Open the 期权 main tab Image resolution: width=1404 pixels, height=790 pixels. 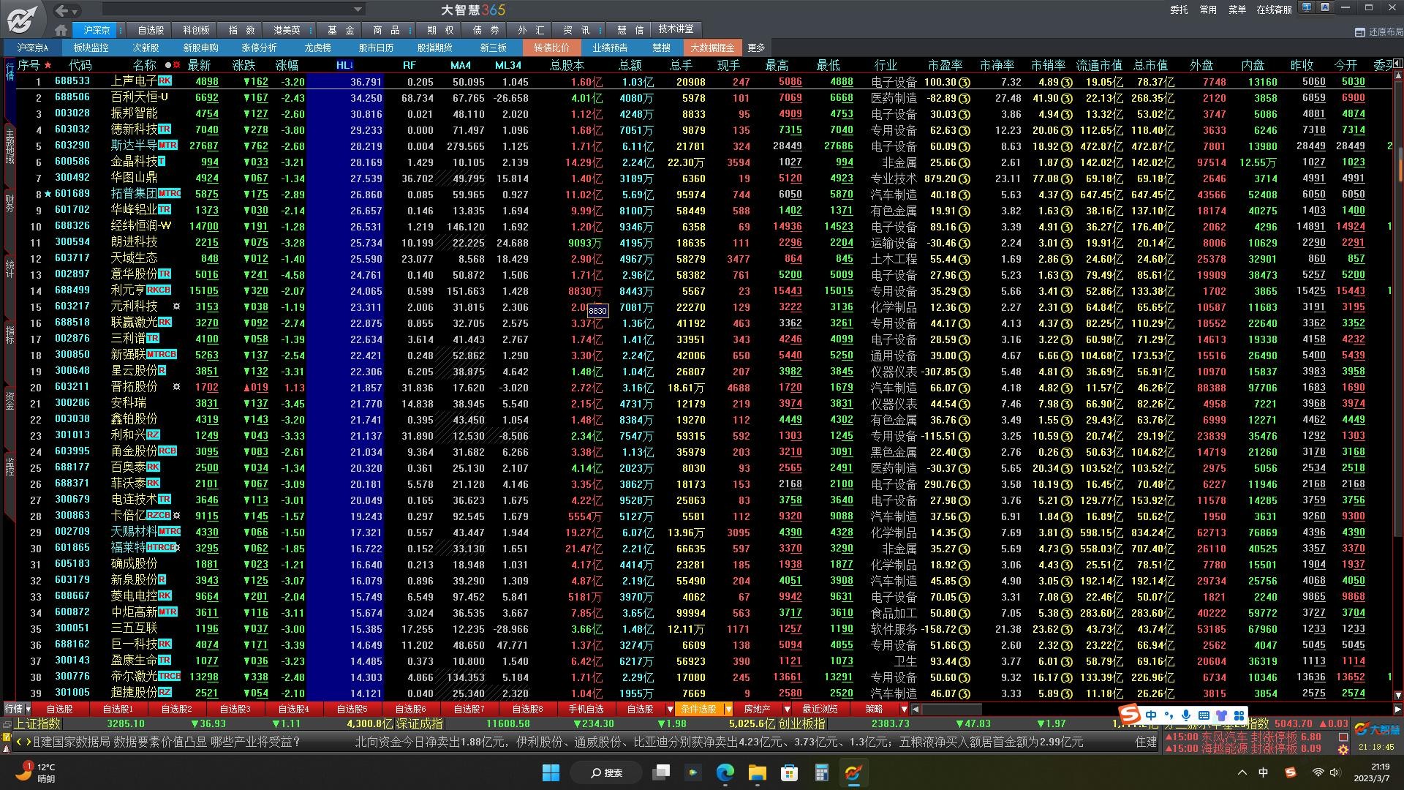(440, 30)
